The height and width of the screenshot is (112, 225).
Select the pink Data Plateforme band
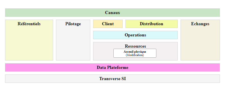(112, 67)
